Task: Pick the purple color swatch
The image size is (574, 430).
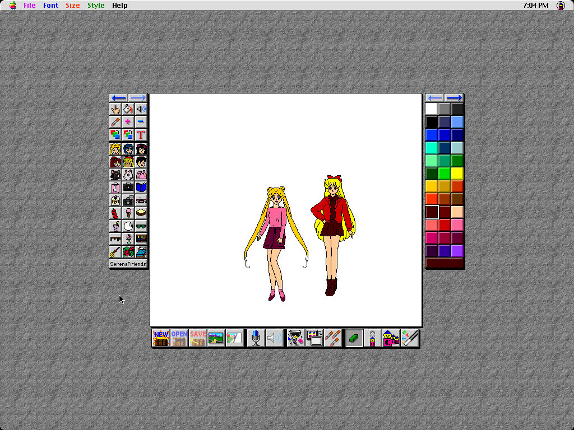Action: point(457,250)
